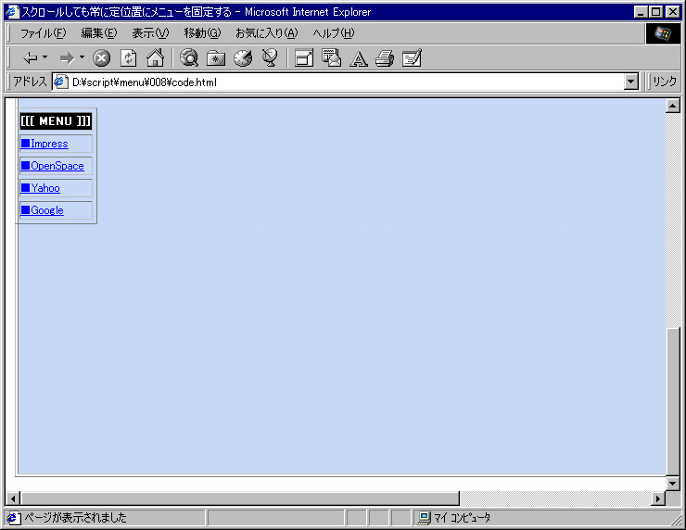Switch to Fullscreen view toolbar icon
Screen dimensions: 686x530
click(304, 58)
